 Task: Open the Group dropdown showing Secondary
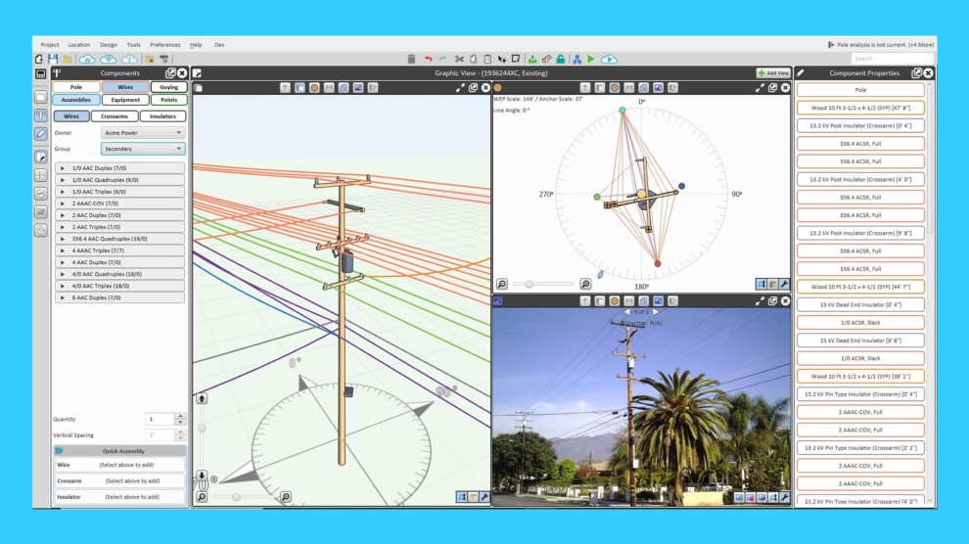click(143, 149)
